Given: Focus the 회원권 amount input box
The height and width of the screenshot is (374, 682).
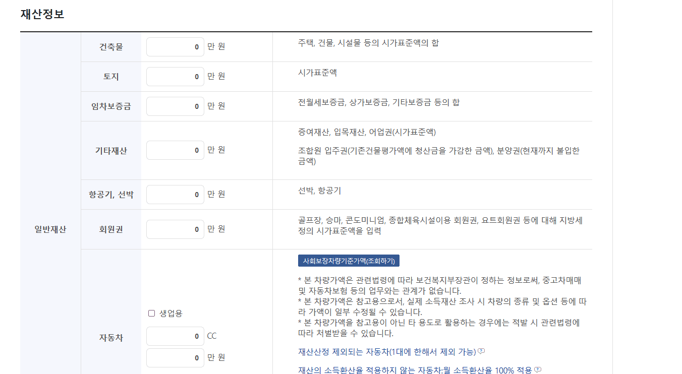Looking at the screenshot, I should point(174,229).
